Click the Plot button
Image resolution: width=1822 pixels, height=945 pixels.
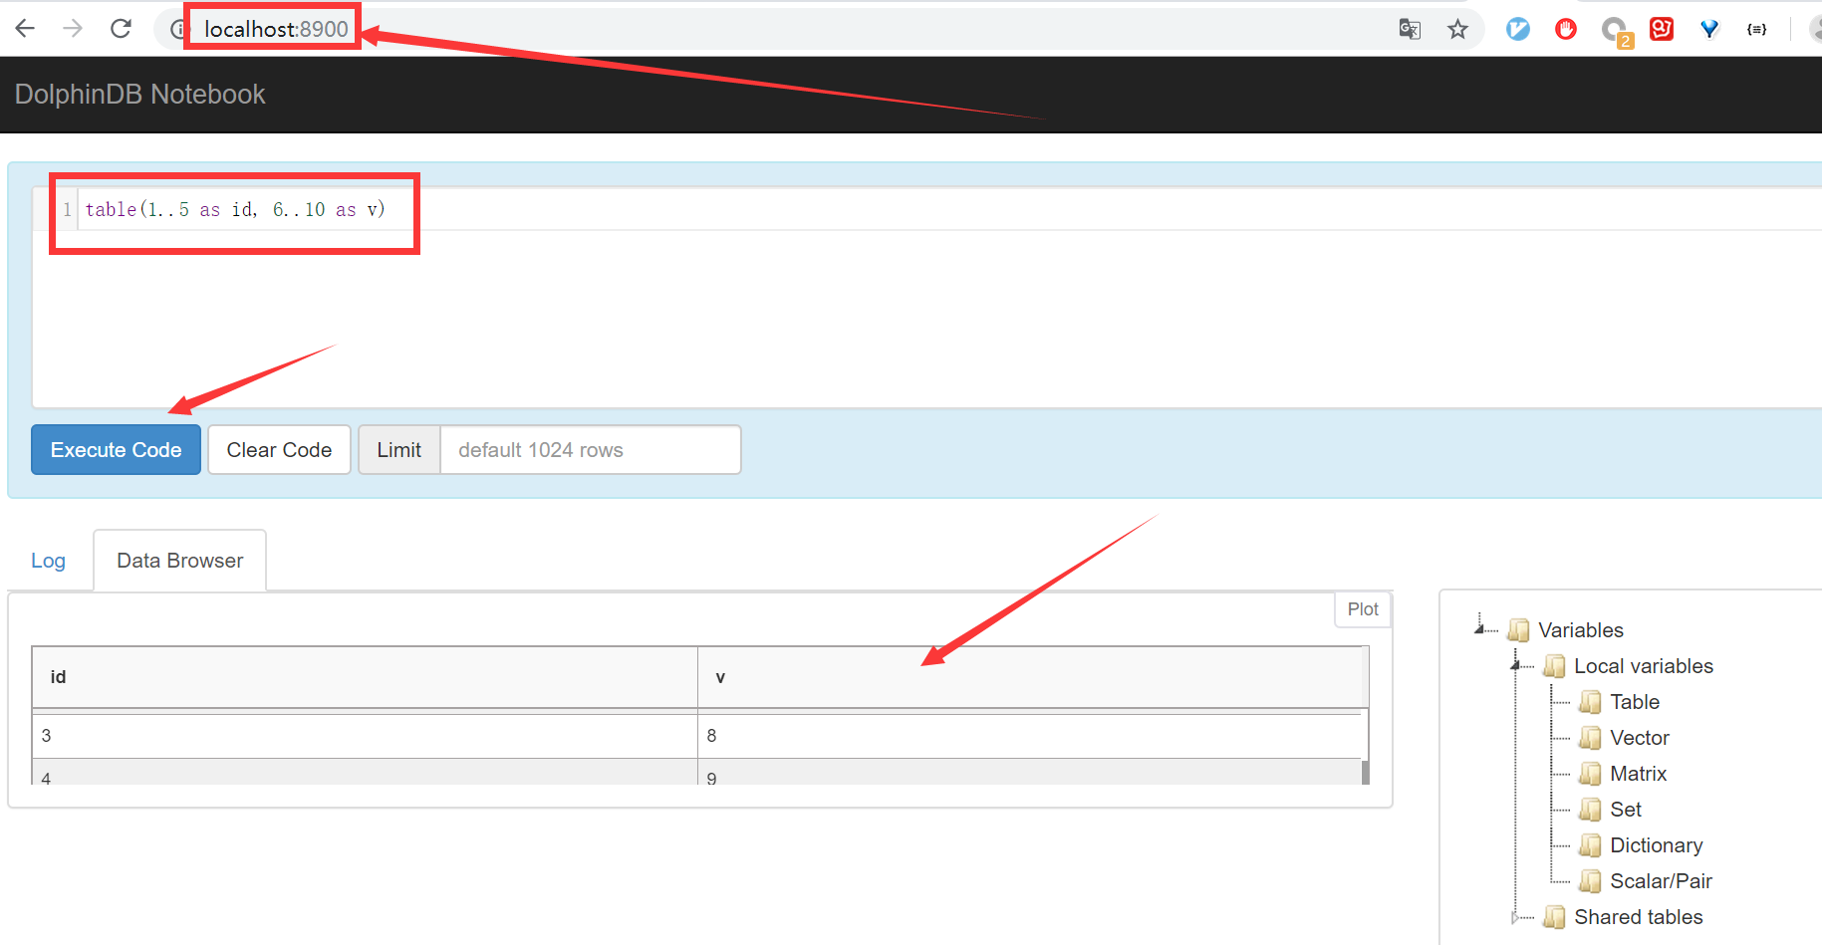coord(1363,609)
